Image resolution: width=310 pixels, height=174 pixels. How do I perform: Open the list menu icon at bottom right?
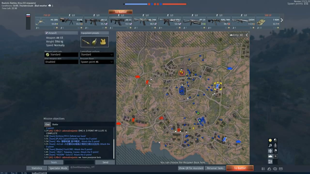pyautogui.click(x=263, y=169)
